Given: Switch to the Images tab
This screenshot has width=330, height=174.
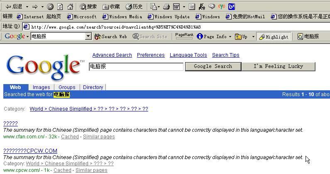Looking at the screenshot, I should coord(41,87).
